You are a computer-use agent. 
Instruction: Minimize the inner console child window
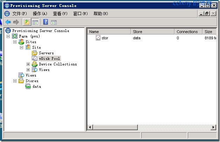[x=201, y=14]
